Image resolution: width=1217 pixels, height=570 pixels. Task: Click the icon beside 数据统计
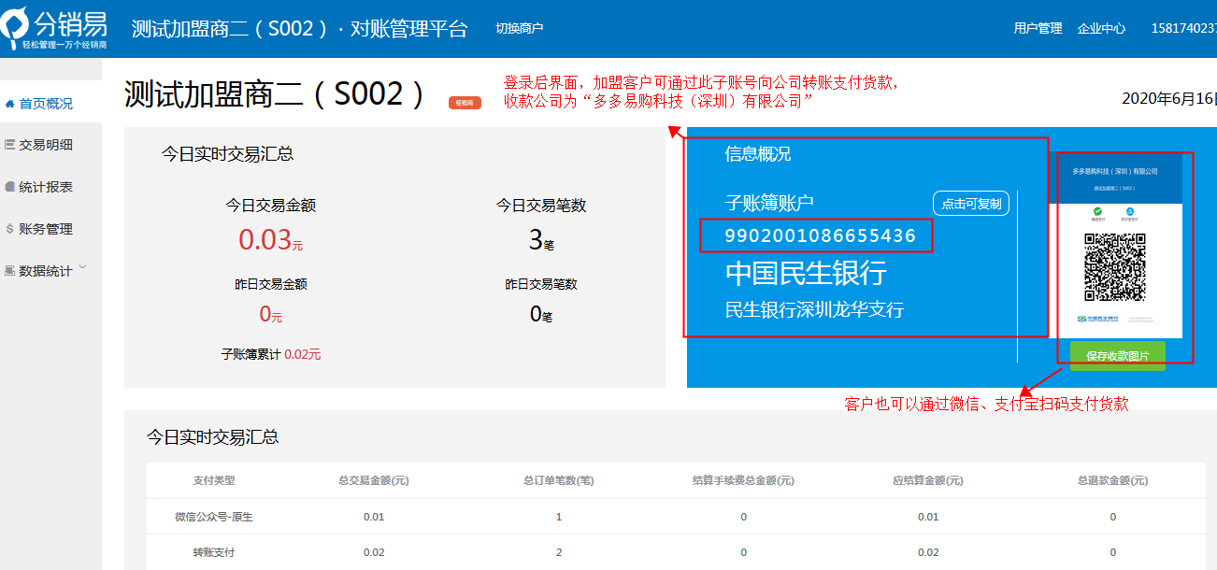(x=9, y=271)
